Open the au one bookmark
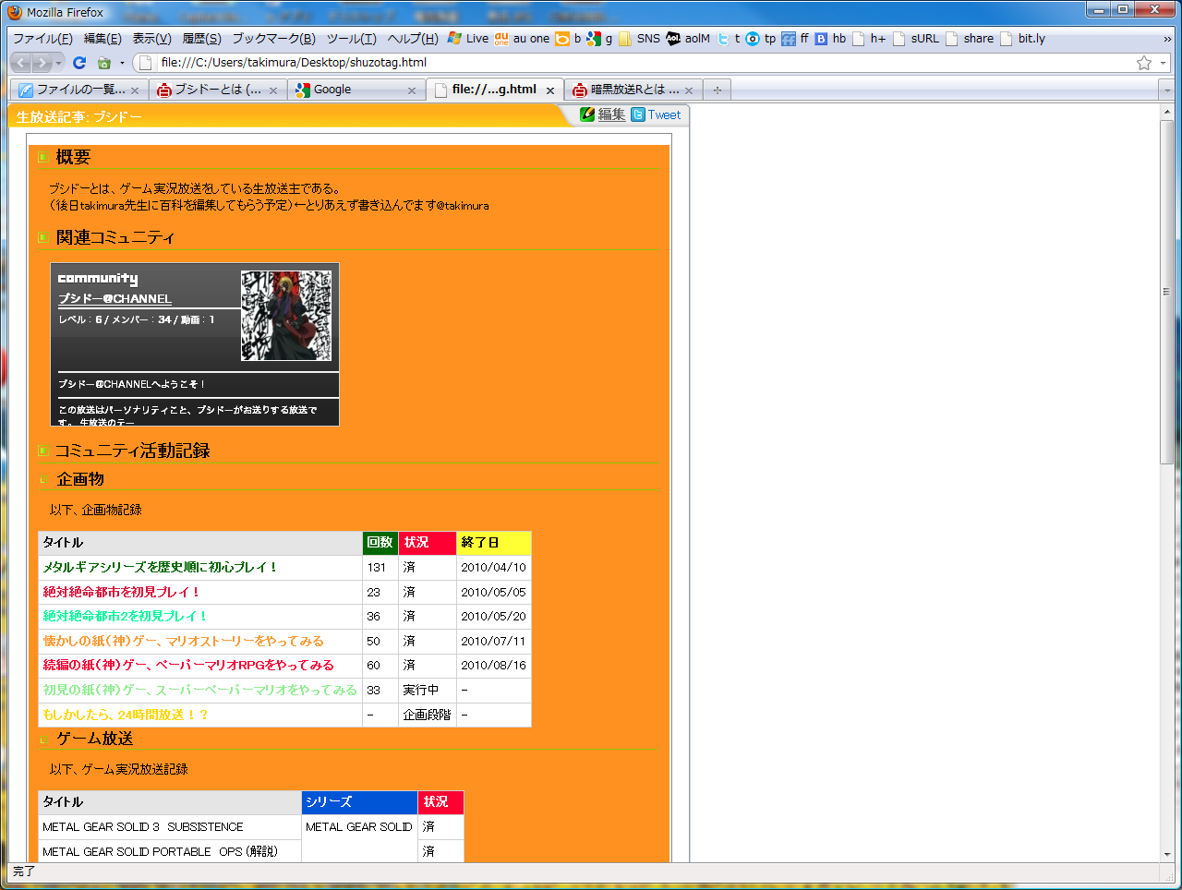This screenshot has width=1182, height=890. point(522,39)
